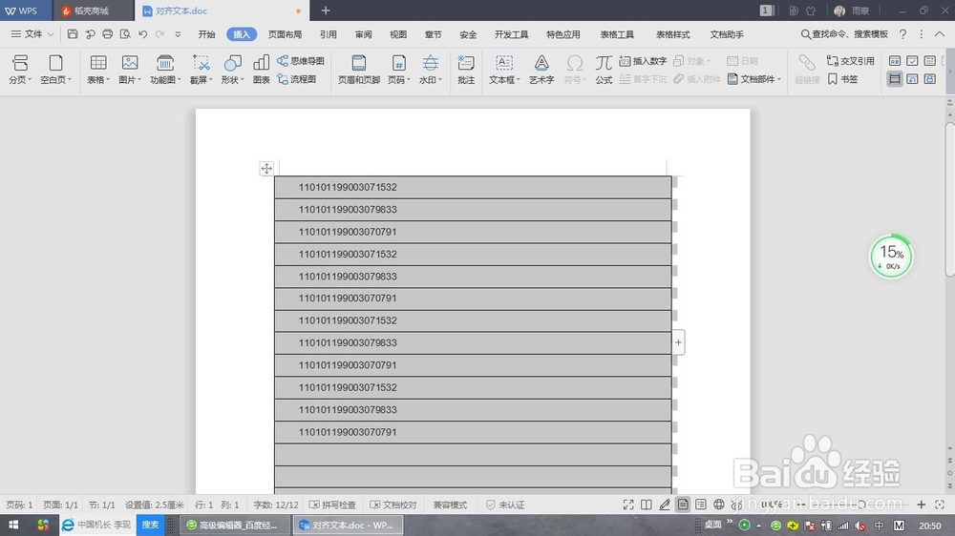
Task: Start a screenshot capture (截屏)
Action: tap(201, 69)
